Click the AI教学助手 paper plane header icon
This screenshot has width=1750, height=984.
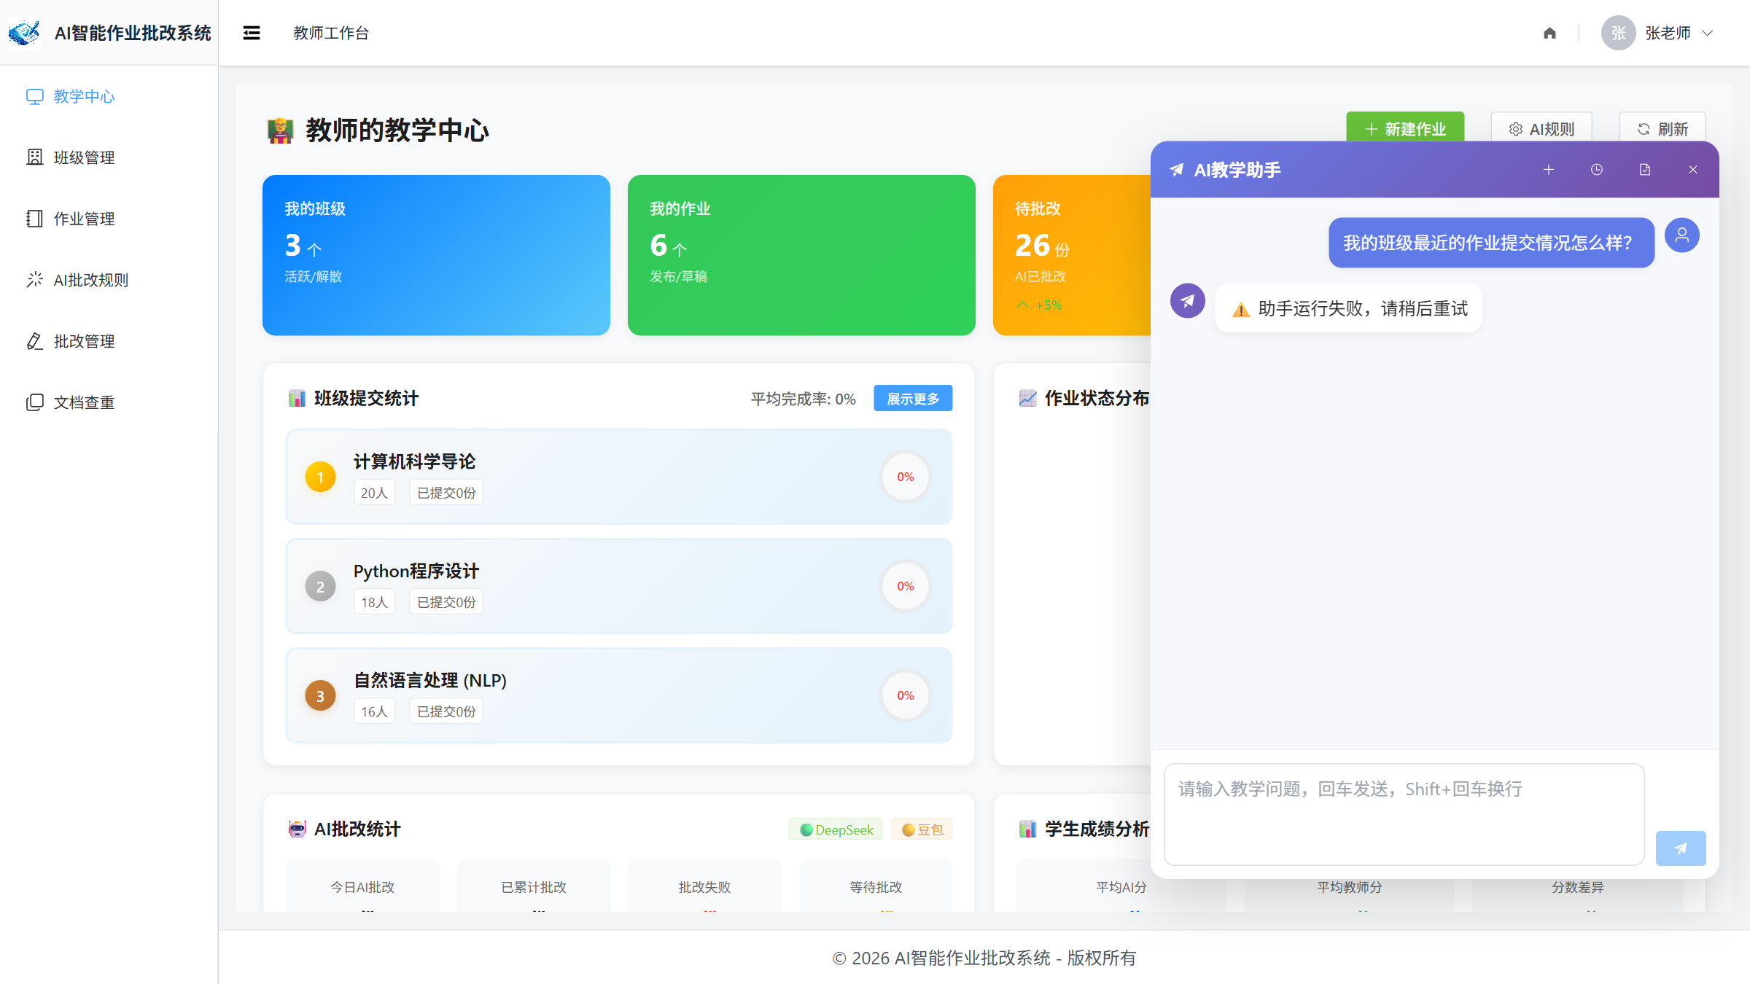(1177, 170)
